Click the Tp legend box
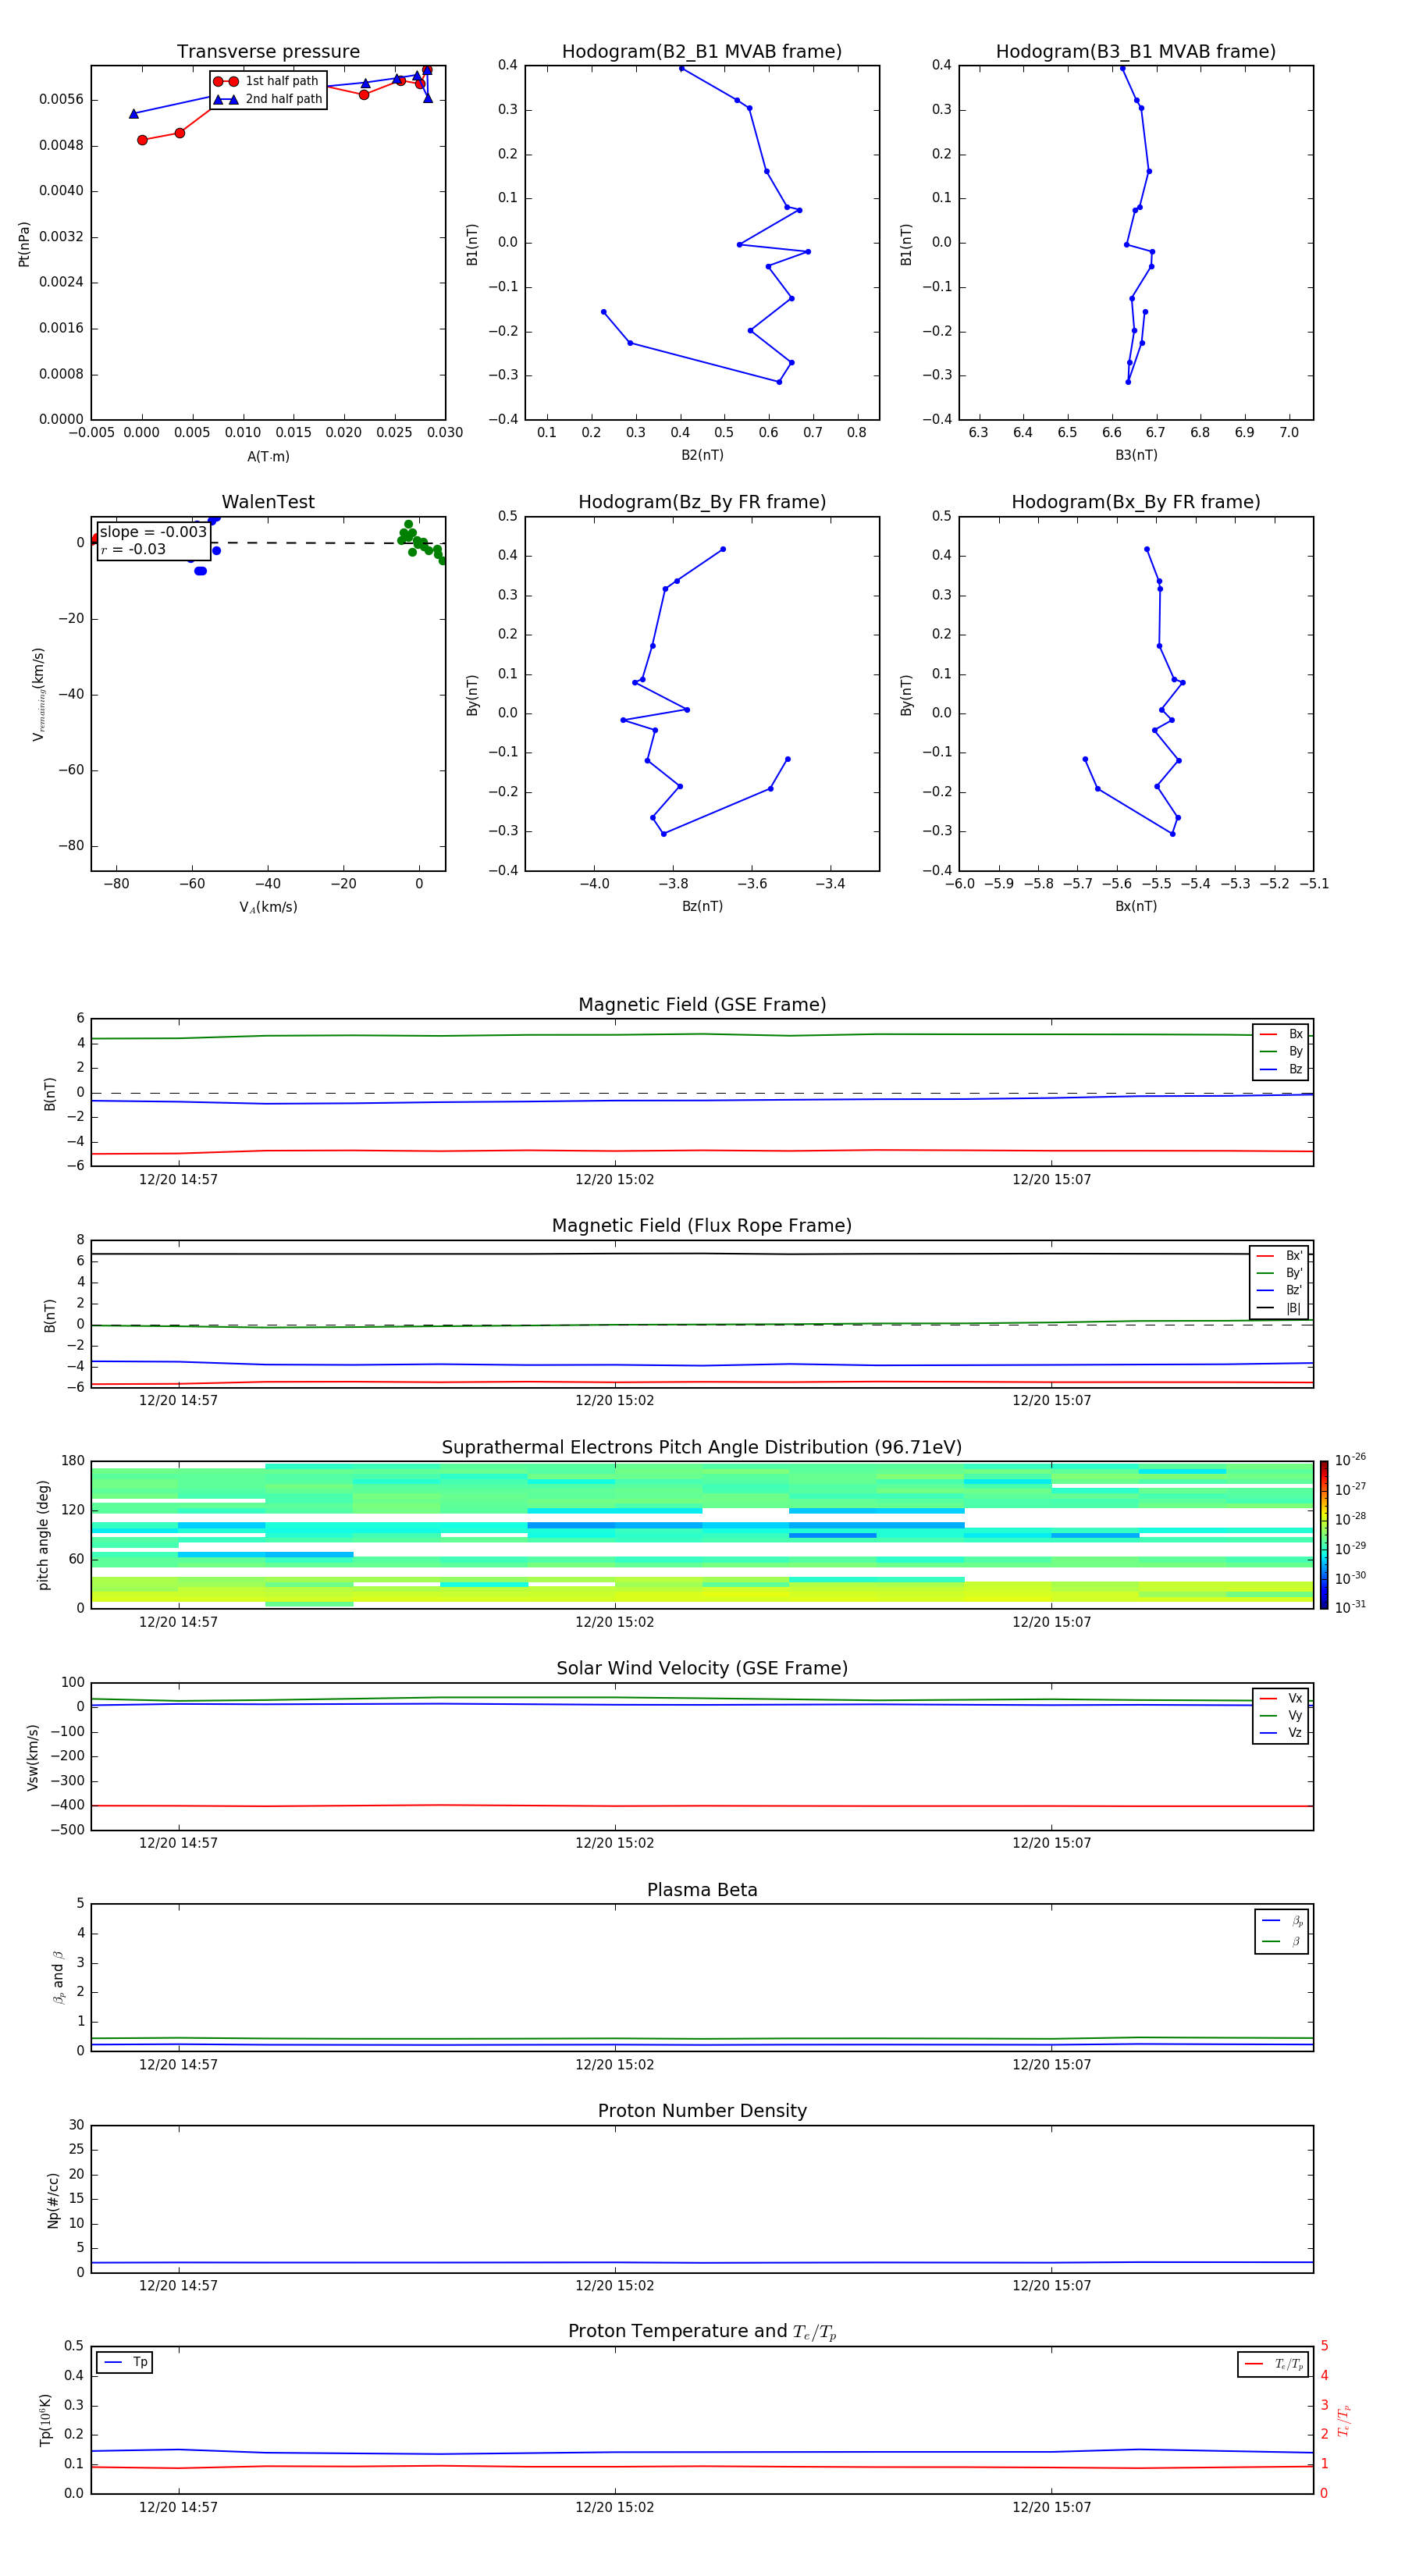This screenshot has height=2576, width=1405. (124, 2362)
